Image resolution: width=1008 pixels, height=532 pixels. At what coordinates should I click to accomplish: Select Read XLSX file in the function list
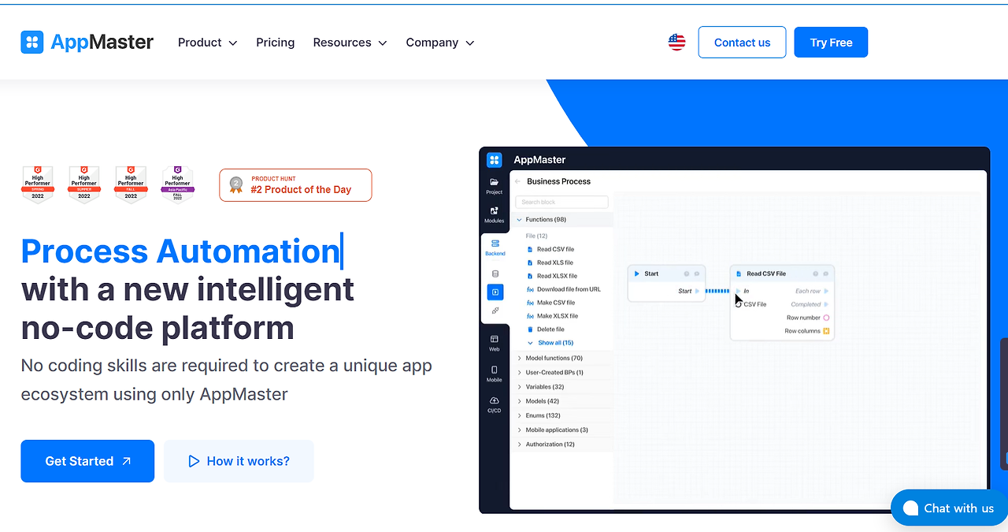552,276
